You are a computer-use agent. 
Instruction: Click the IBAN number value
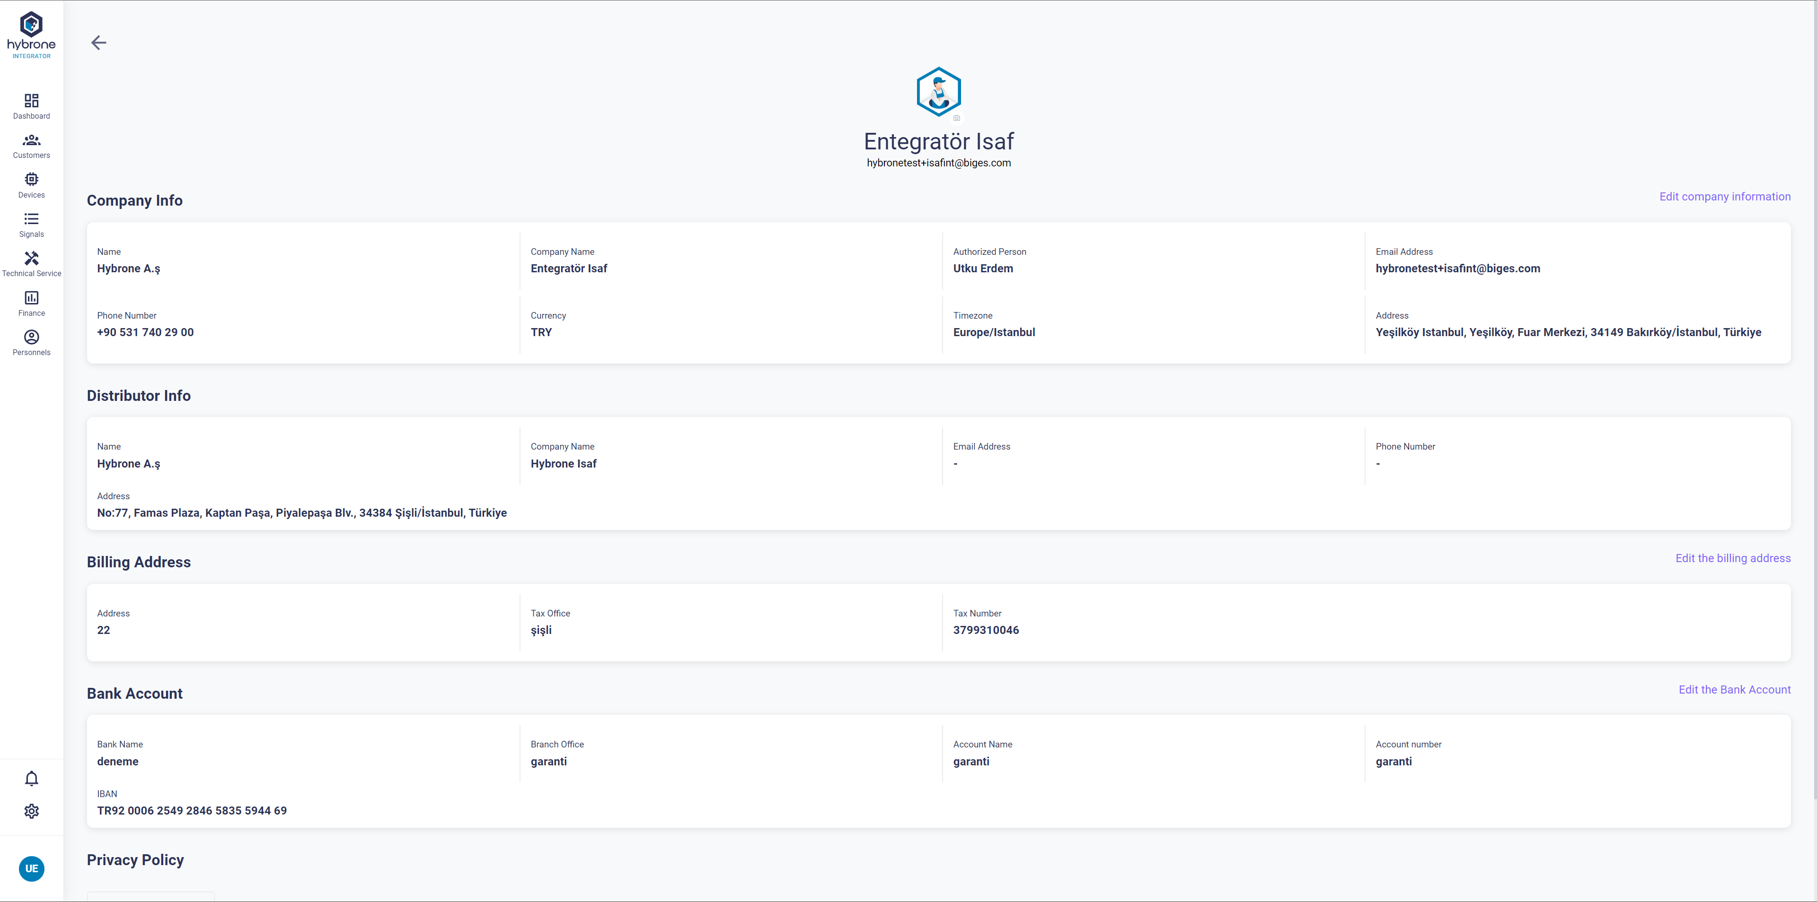click(192, 810)
